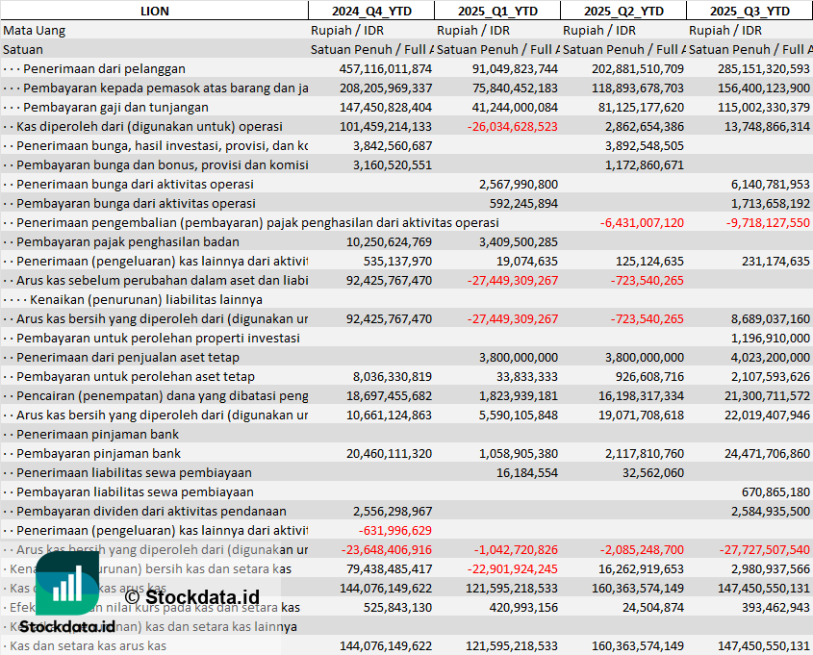Click negative value -9,718,127,550
This screenshot has width=813, height=655.
point(768,223)
